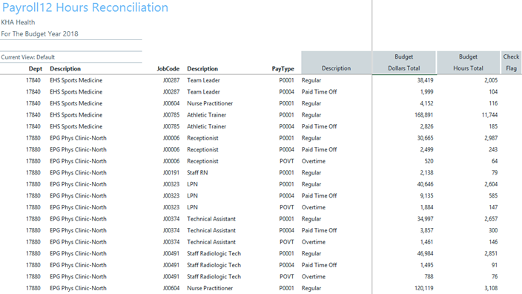Select the Check Flag column header

(x=511, y=62)
